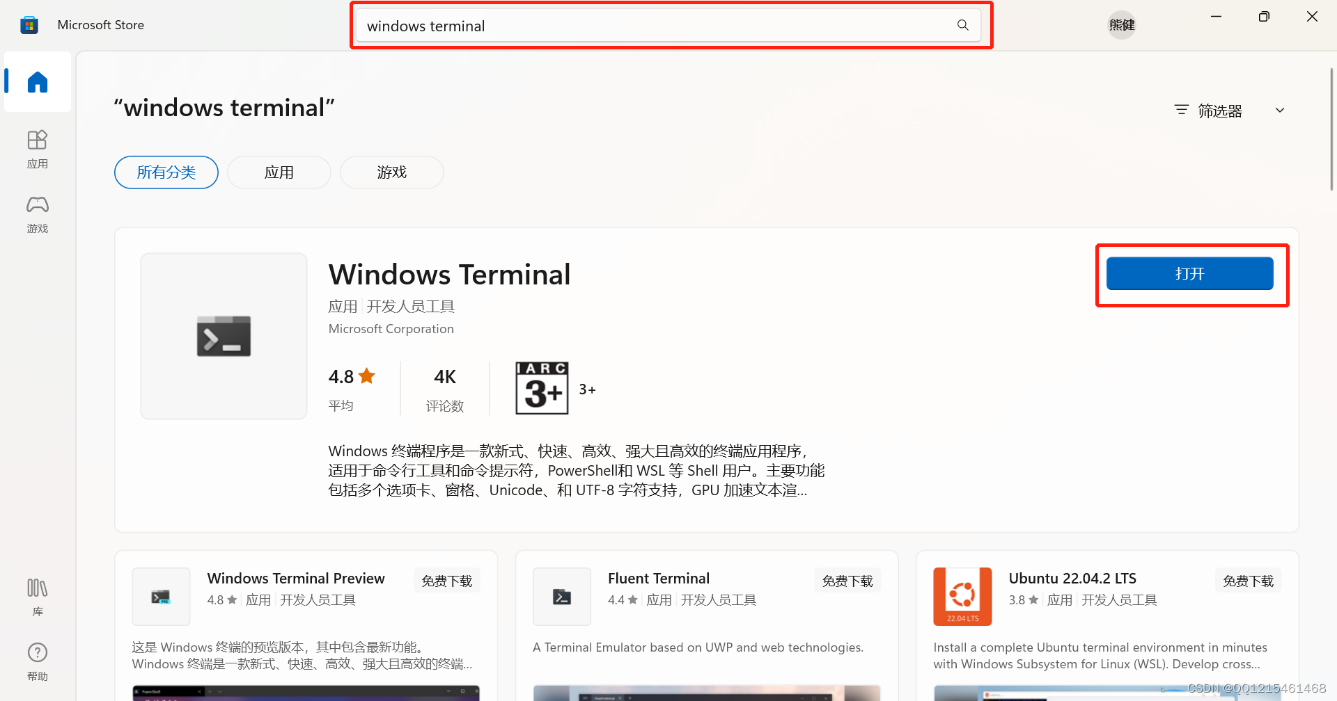The width and height of the screenshot is (1337, 701).
Task: Click the 4.4 rating of Fluent Terminal
Action: [x=623, y=600]
